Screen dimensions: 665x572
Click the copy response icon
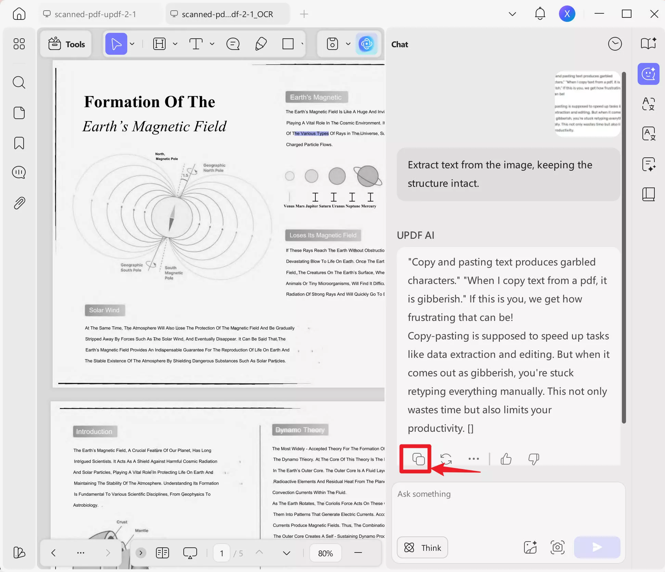coord(418,459)
